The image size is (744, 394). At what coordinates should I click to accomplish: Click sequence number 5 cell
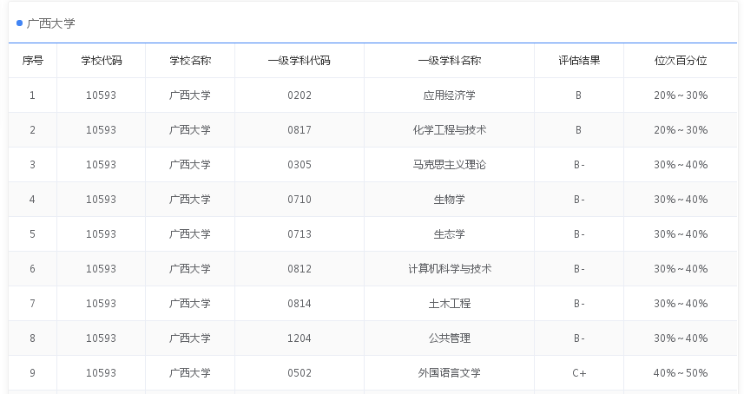(x=32, y=233)
